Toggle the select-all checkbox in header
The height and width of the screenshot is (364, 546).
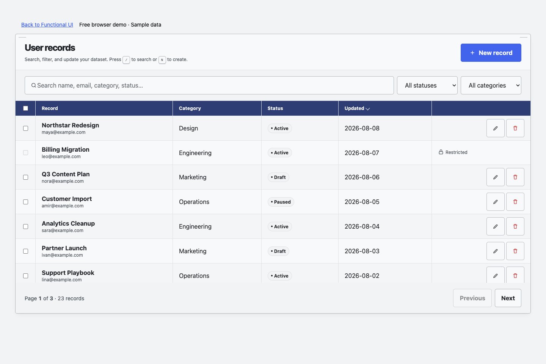(25, 108)
